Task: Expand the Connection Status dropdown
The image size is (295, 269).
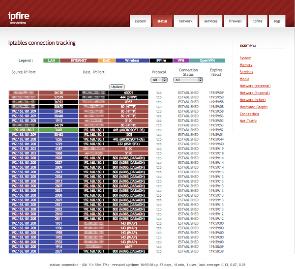Action: point(180,79)
